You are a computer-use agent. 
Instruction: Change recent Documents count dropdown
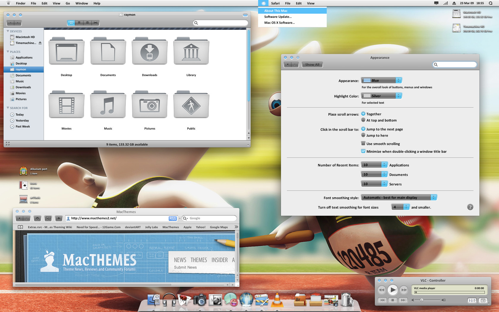[x=374, y=174]
